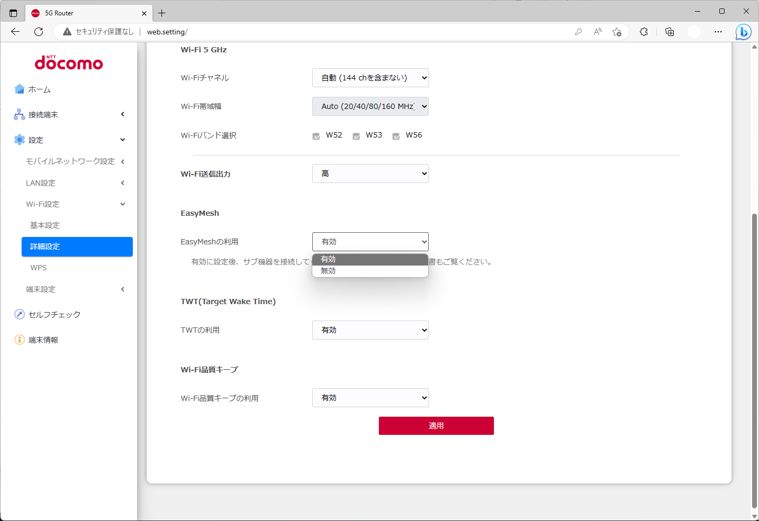The width and height of the screenshot is (759, 521).
Task: Open the TWT usage dropdown
Action: tap(371, 330)
